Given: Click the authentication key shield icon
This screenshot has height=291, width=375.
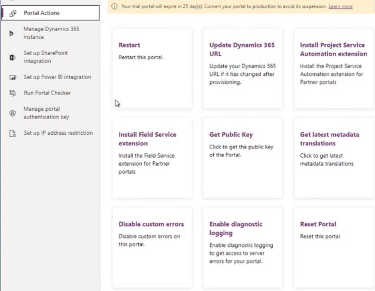Looking at the screenshot, I should click(12, 113).
